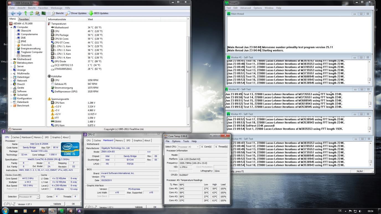This screenshot has width=381, height=214.
Task: Open Bericht report in AIDA64 toolbar
Action: tap(57, 13)
